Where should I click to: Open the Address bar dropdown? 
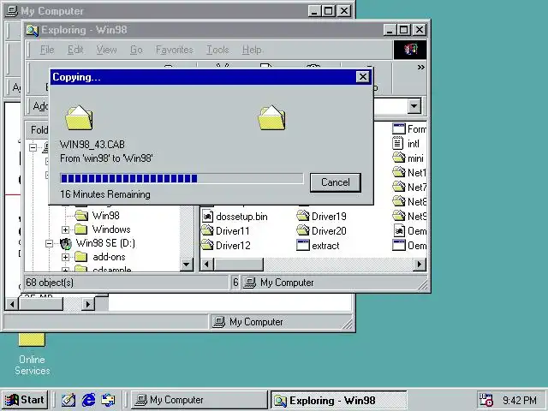click(414, 106)
